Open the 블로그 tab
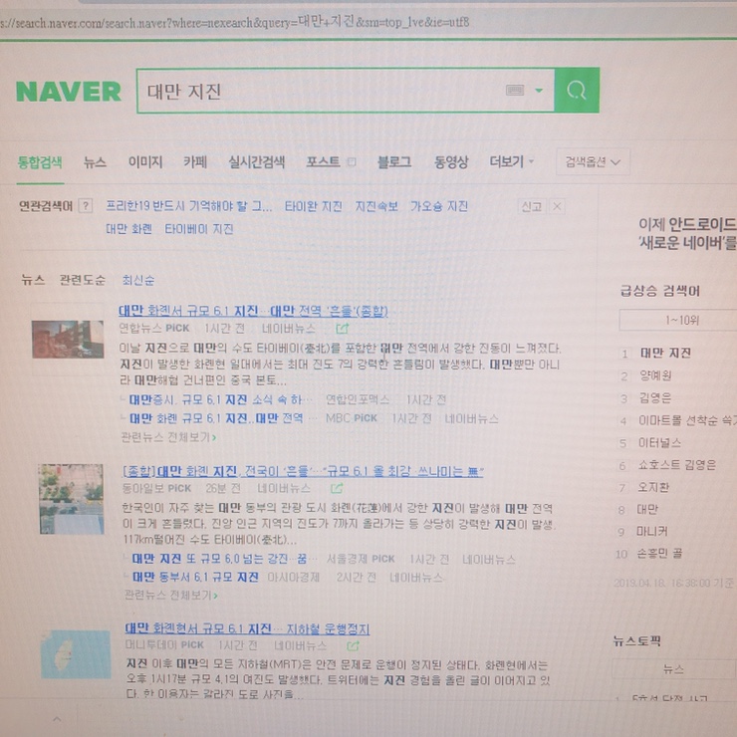Screen dimensions: 737x737 (x=394, y=162)
